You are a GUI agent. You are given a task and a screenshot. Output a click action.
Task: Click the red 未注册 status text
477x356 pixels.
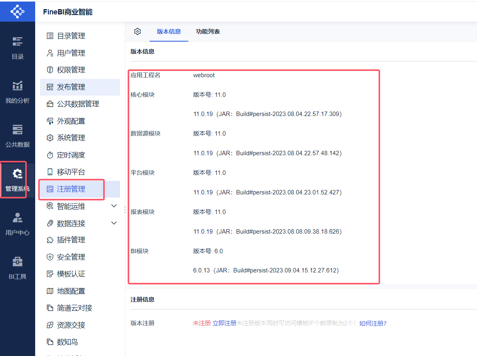click(202, 323)
